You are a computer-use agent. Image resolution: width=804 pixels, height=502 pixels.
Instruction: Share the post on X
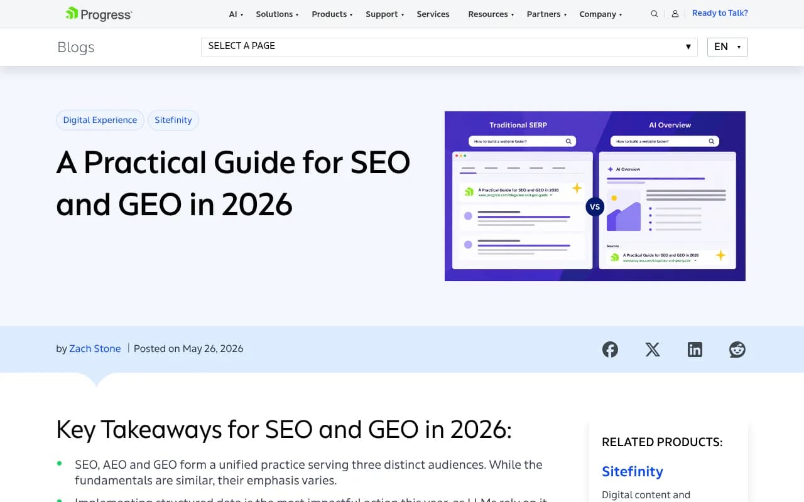(653, 350)
